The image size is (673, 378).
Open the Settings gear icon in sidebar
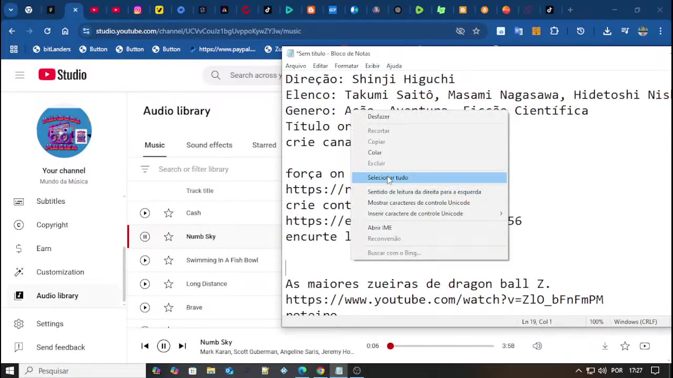[x=19, y=324]
